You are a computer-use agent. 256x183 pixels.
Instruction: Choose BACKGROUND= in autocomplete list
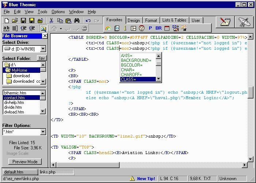click(138, 60)
